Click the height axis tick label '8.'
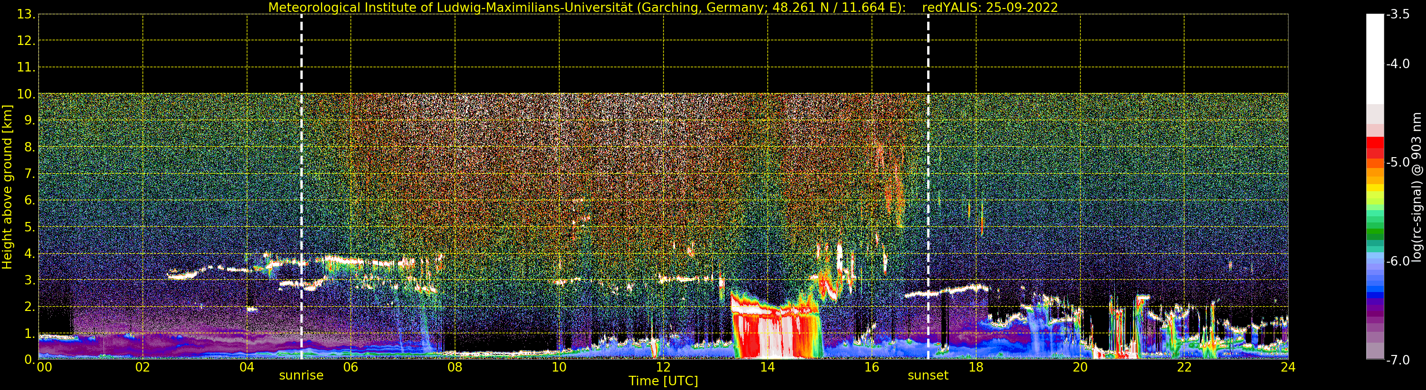1426x390 pixels. 29,147
